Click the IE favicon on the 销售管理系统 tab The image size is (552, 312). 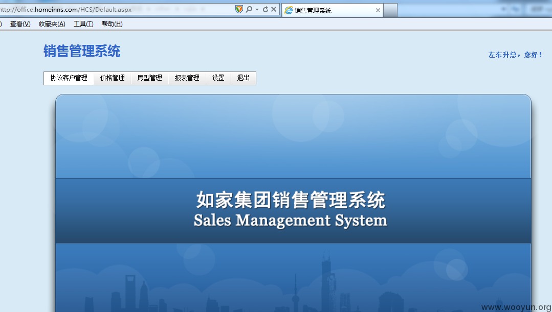pyautogui.click(x=289, y=10)
